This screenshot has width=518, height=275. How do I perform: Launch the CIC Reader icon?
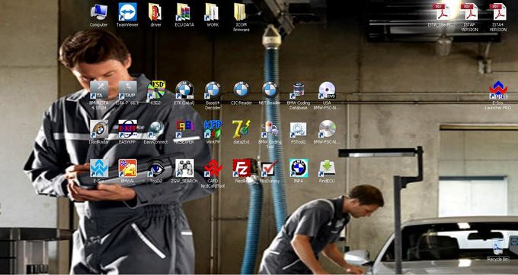tap(241, 90)
